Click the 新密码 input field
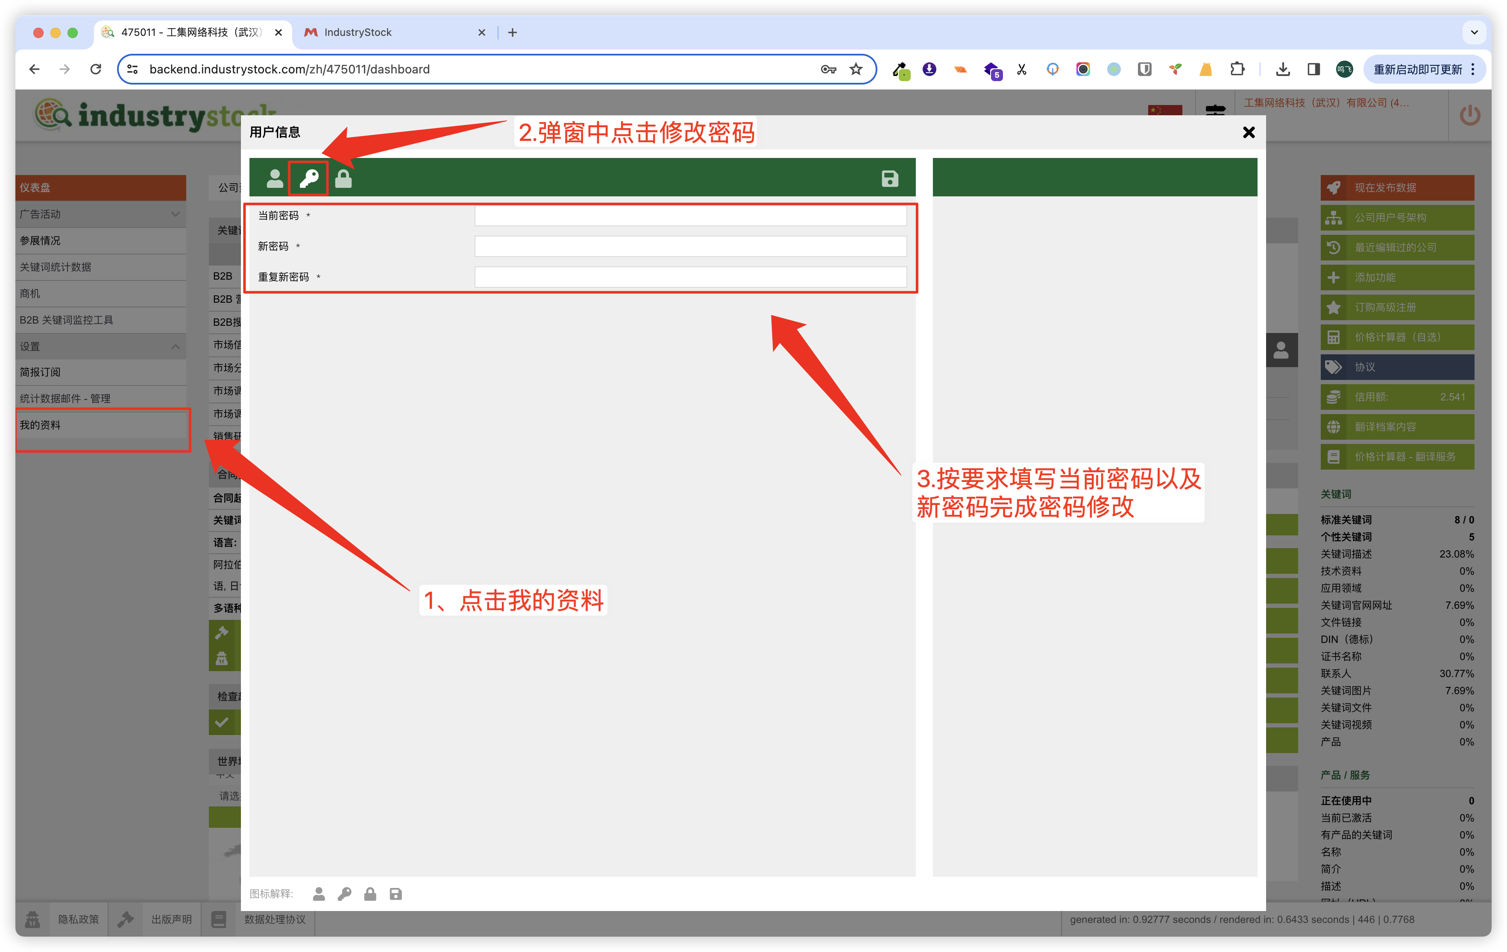This screenshot has height=952, width=1507. tap(690, 246)
